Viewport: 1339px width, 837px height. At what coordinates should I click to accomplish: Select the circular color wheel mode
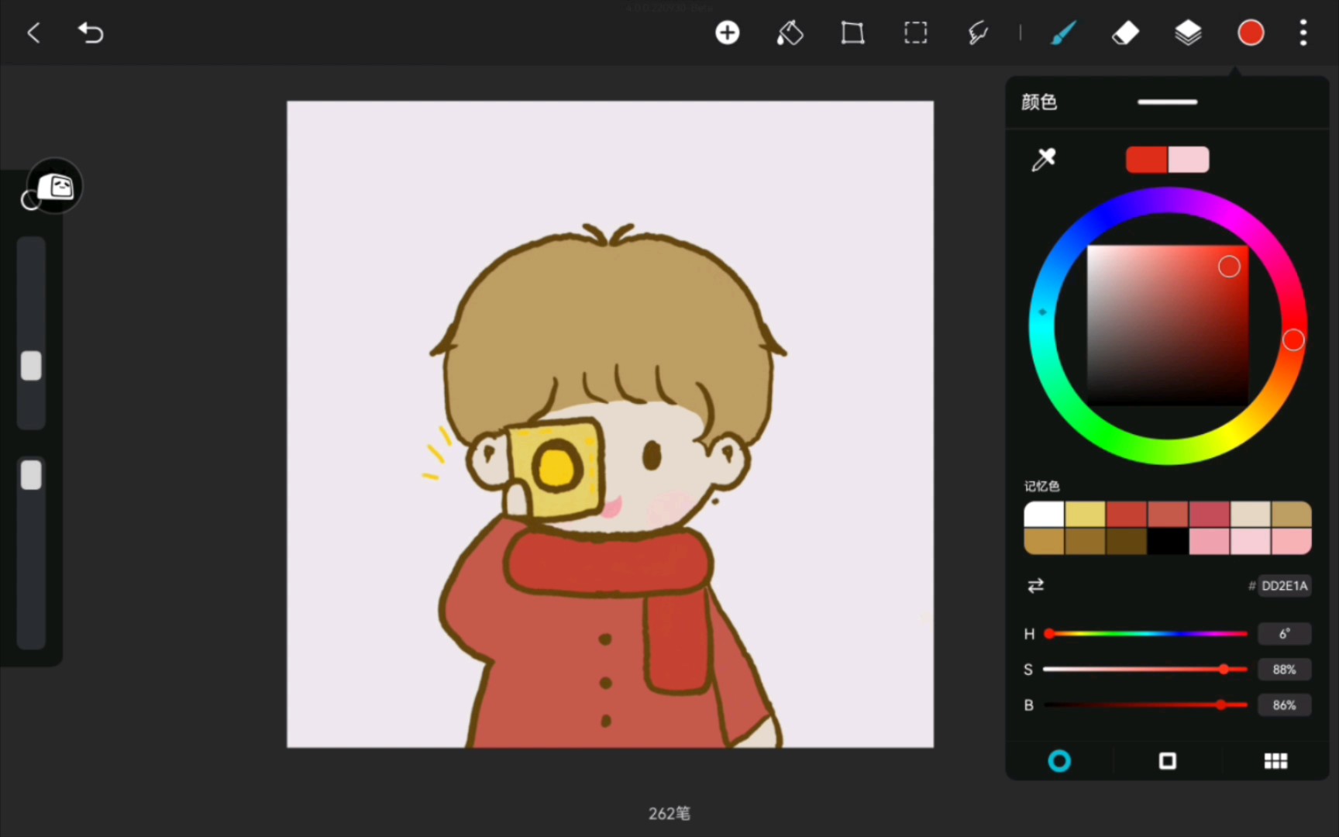1060,761
